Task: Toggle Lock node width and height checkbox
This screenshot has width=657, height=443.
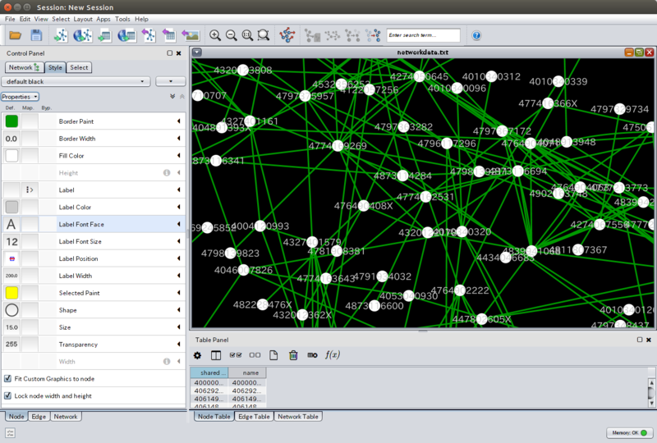Action: click(7, 395)
